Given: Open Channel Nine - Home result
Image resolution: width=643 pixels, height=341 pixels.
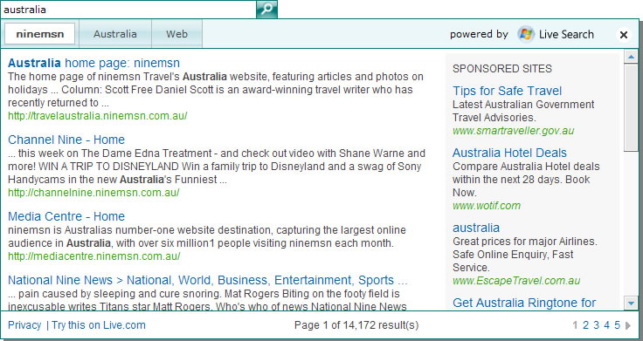Looking at the screenshot, I should coord(66,140).
